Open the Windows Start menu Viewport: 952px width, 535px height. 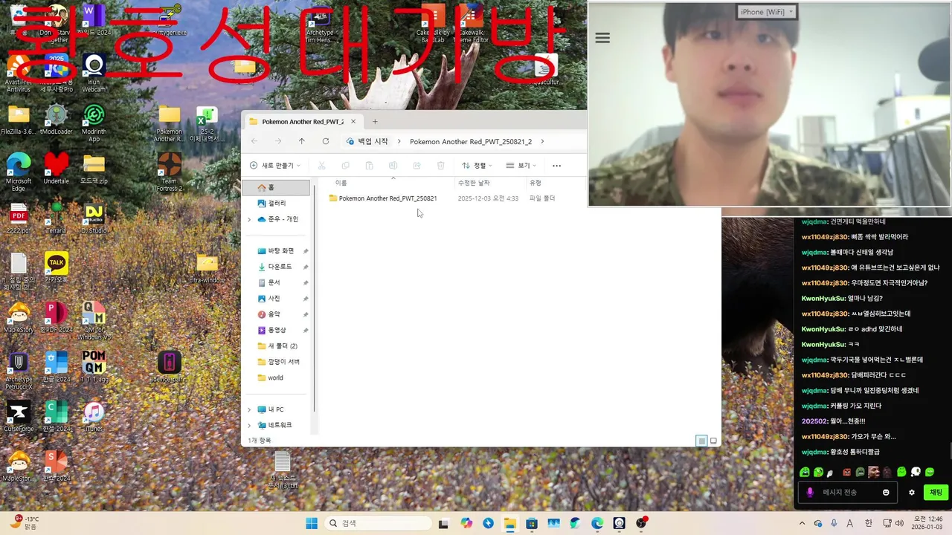312,523
